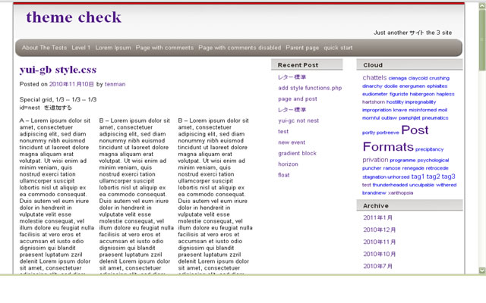Viewport: 486px width, 303px height.
Task: Select 'tag3' in tag cloud
Action: (448, 176)
